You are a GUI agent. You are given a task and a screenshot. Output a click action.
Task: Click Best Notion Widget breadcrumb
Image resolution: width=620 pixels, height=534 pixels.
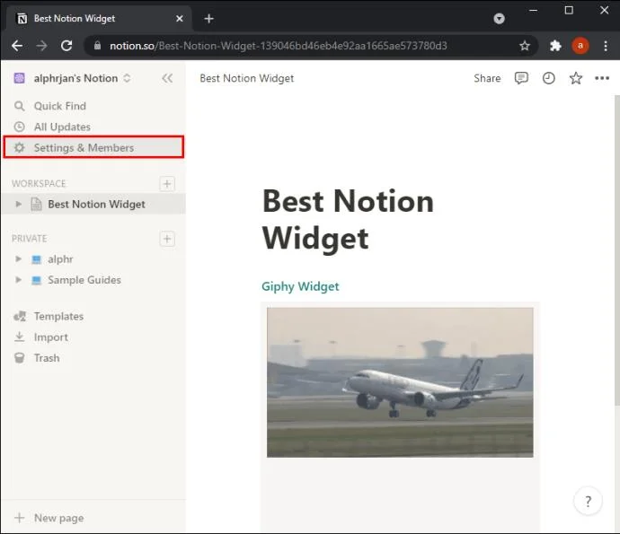(x=247, y=78)
